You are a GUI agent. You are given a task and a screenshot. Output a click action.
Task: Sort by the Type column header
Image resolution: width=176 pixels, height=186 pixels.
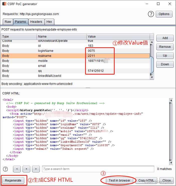click(19, 37)
